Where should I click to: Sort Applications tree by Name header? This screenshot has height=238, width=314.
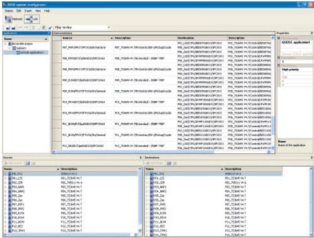coord(26,39)
